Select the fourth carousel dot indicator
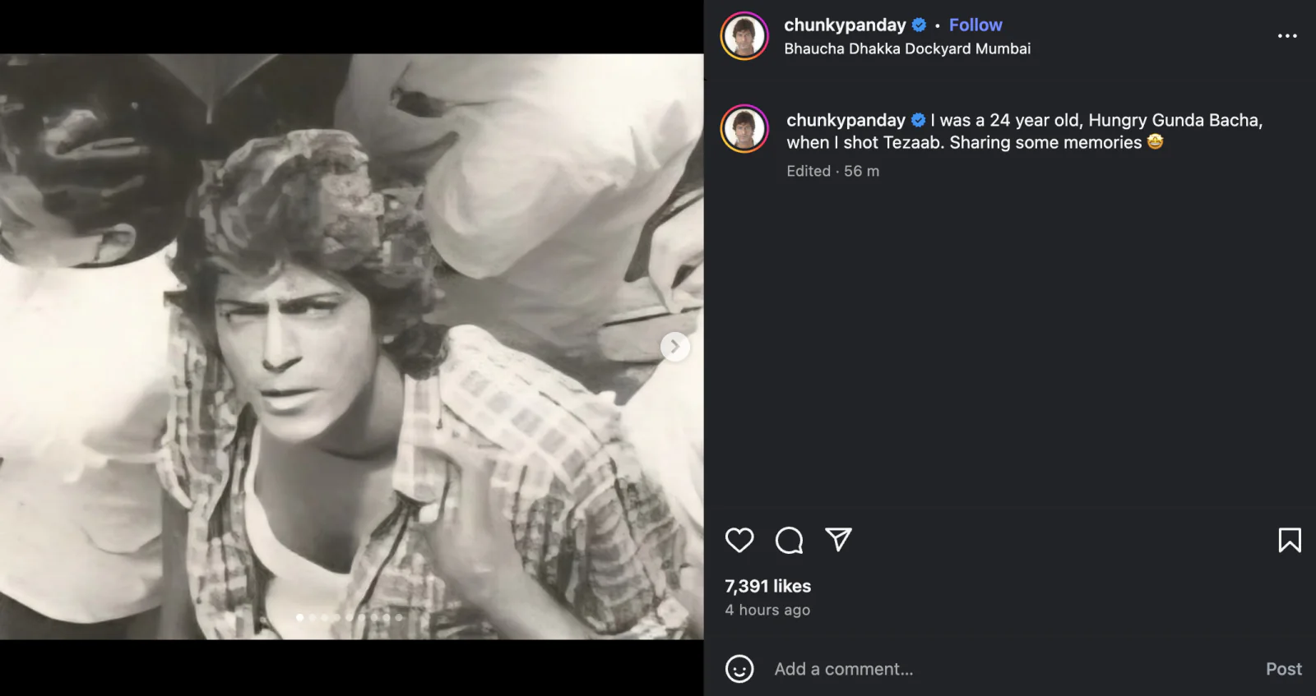 click(x=336, y=616)
